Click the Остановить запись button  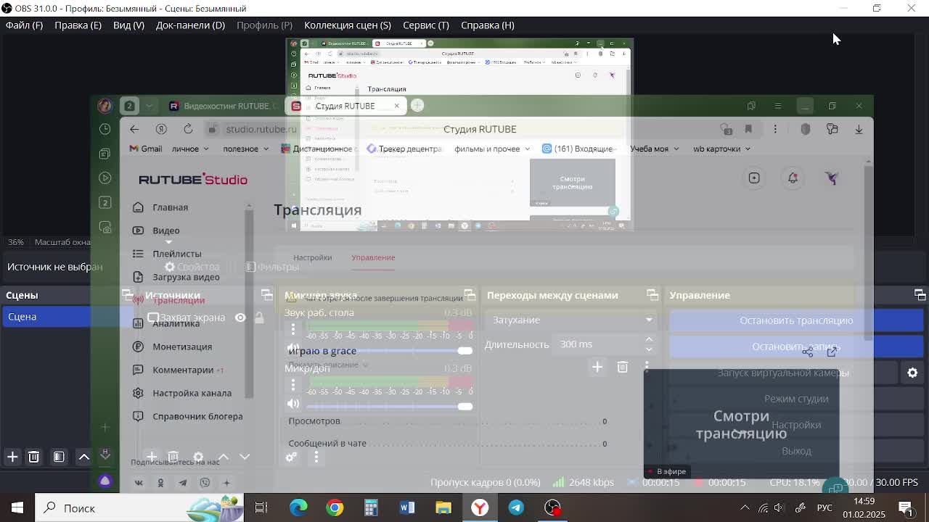pos(796,347)
